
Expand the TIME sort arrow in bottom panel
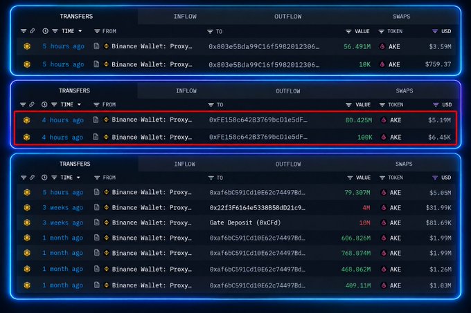78,178
